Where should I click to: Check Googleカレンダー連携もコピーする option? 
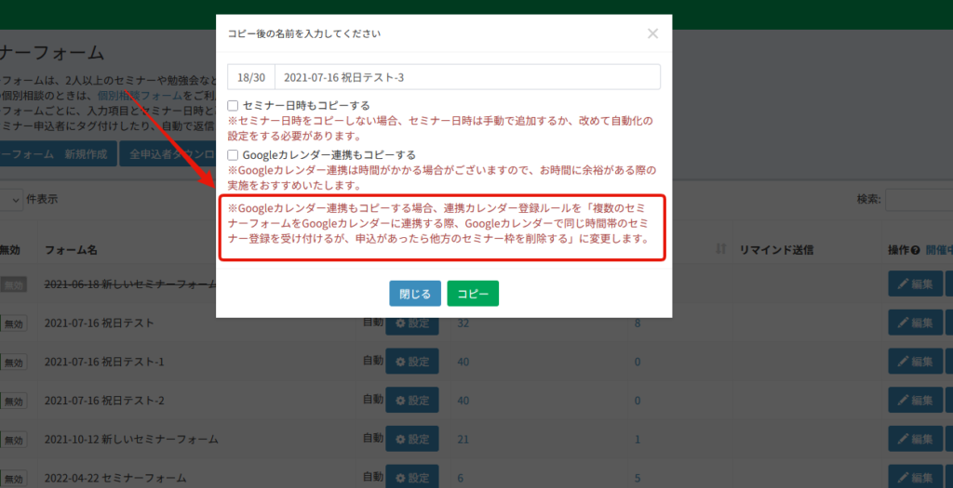(x=234, y=154)
